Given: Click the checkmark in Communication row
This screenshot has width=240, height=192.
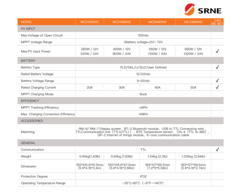Looking at the screenshot, I should [217, 149].
